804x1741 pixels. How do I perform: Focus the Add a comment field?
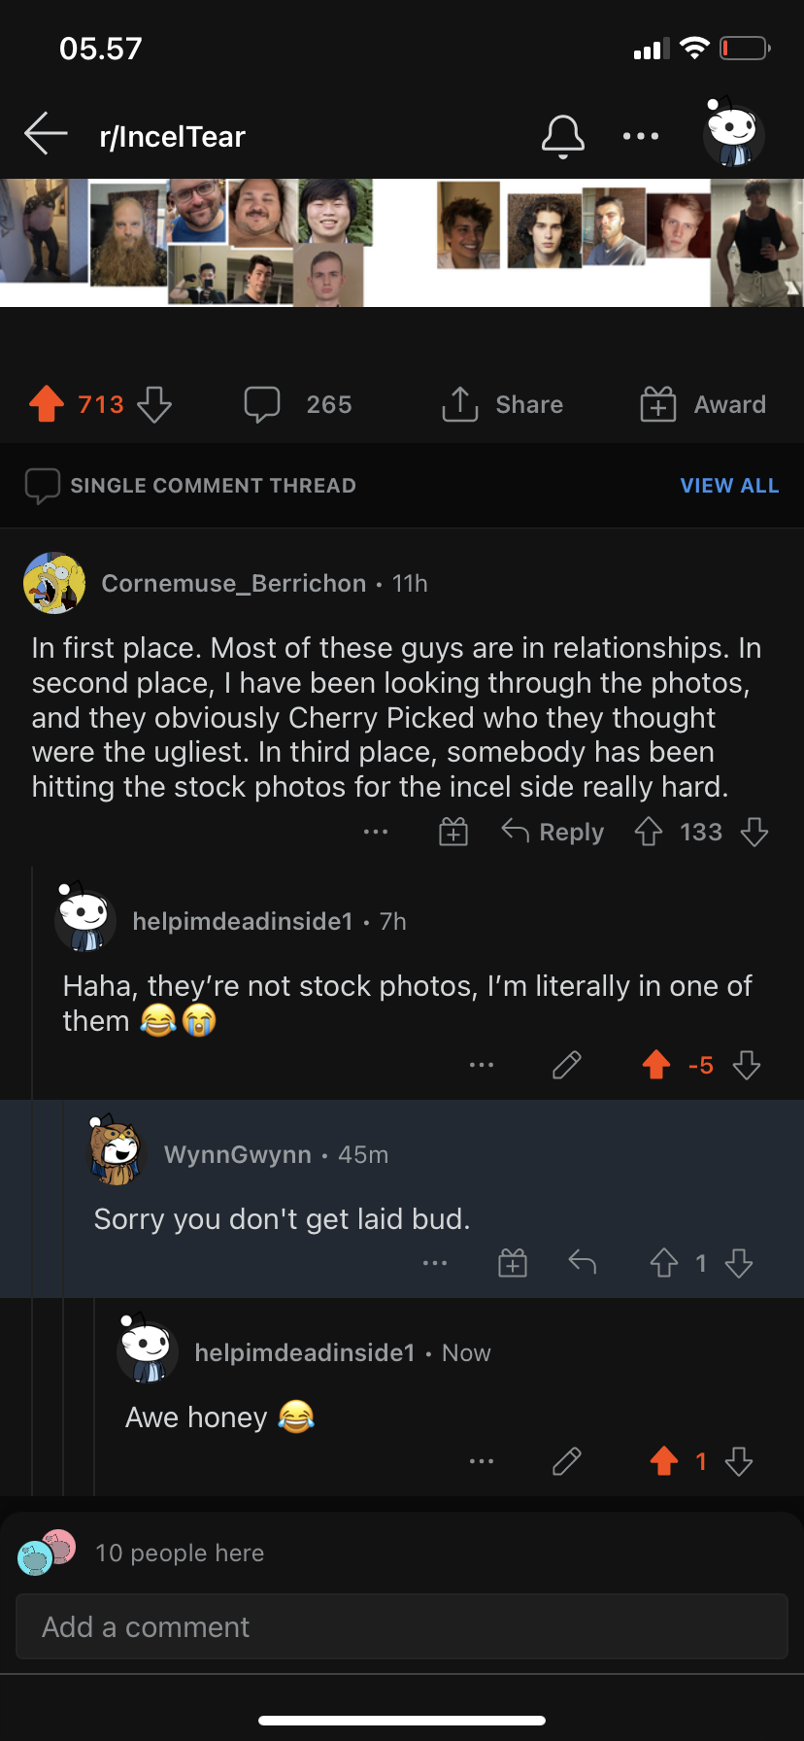point(402,1626)
